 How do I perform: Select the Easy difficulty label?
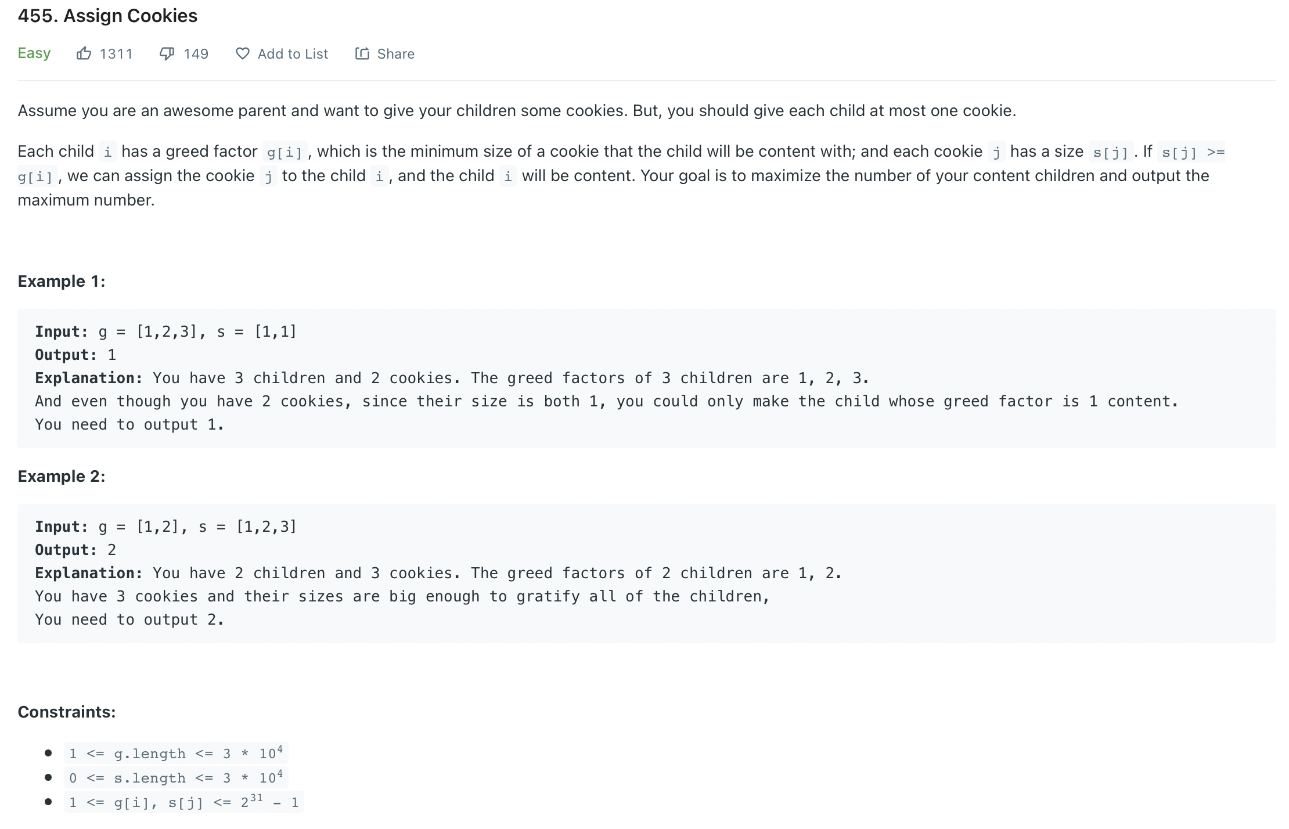[34, 53]
